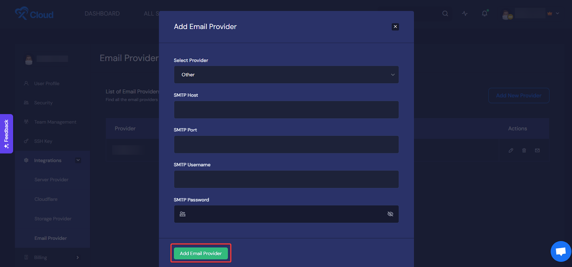Open Team Management in sidebar

coord(55,122)
